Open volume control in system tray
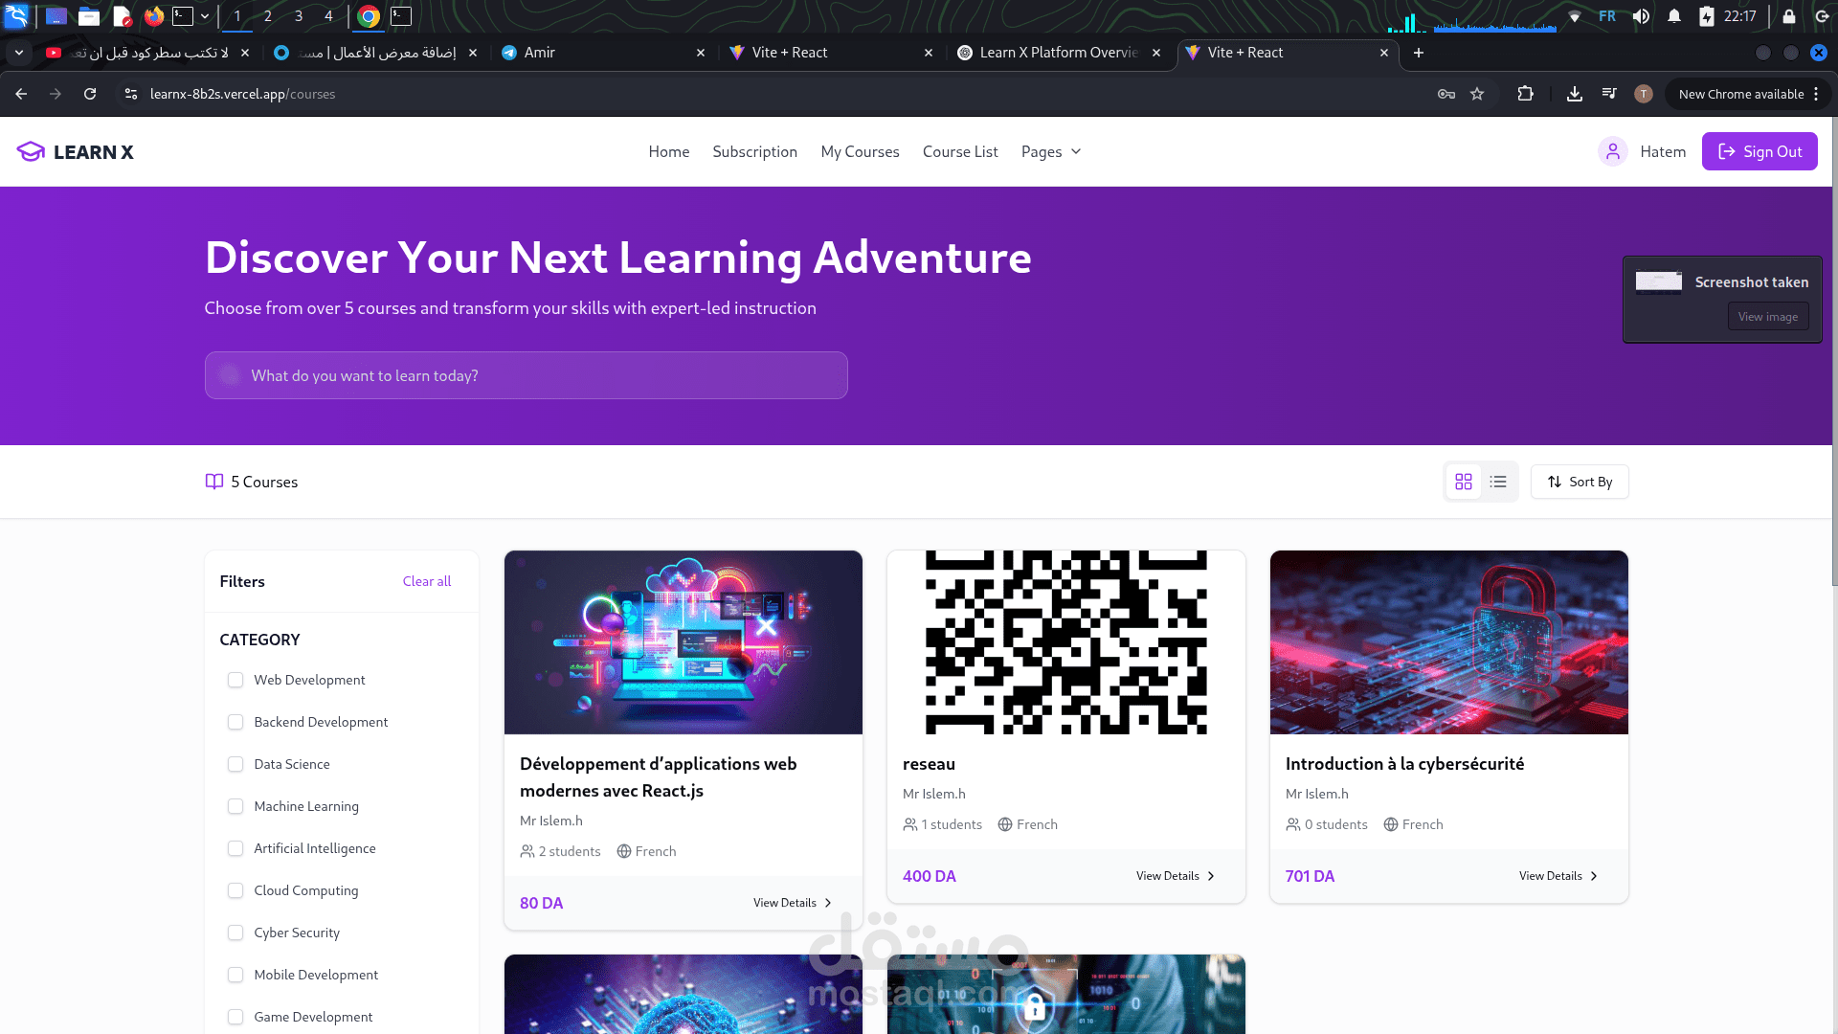 pos(1641,16)
